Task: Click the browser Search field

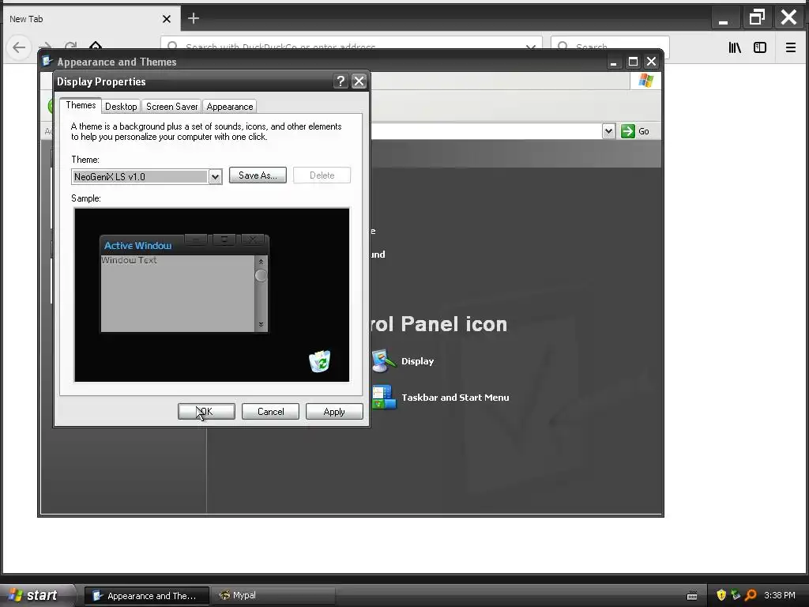Action: coord(610,47)
